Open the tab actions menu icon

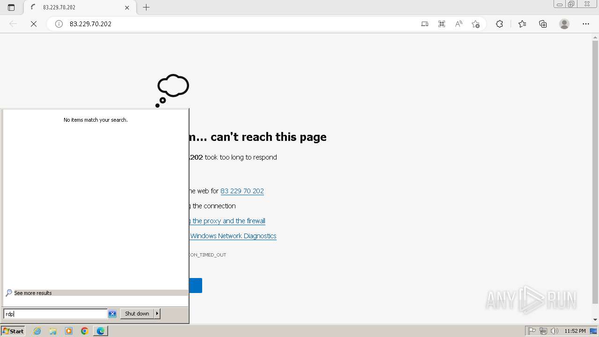(11, 7)
